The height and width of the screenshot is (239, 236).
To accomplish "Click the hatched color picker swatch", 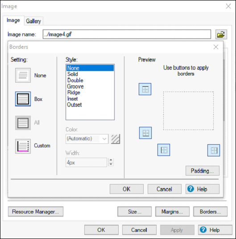I will point(116,139).
